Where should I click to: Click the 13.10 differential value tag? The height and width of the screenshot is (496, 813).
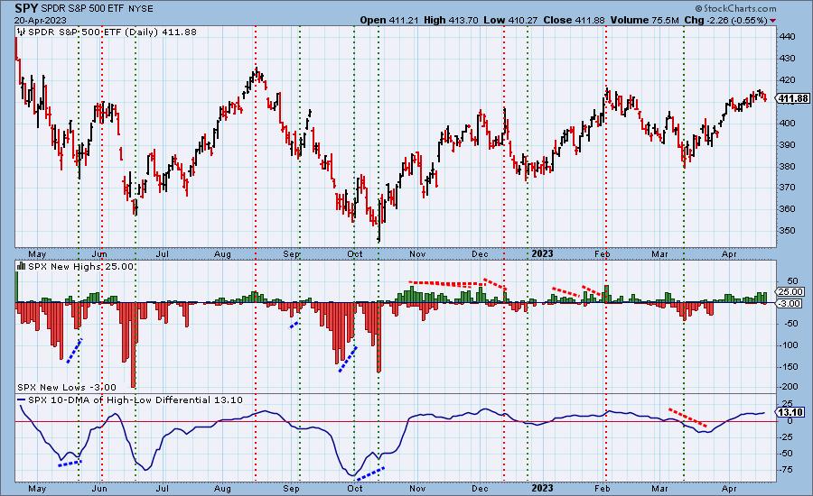click(x=791, y=413)
